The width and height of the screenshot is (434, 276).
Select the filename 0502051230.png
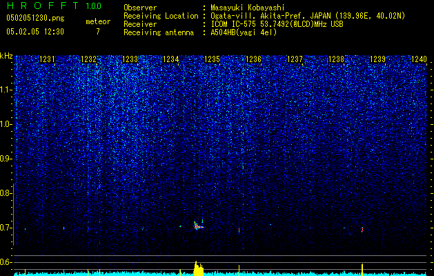click(35, 18)
